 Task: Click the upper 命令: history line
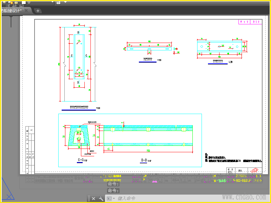(x=113, y=184)
